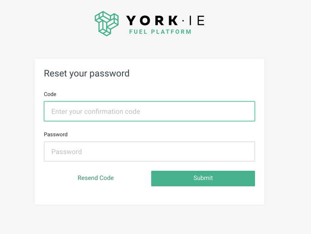Click the green geometric York IE logo icon
Viewport: 311px width, 234px height.
point(107,23)
